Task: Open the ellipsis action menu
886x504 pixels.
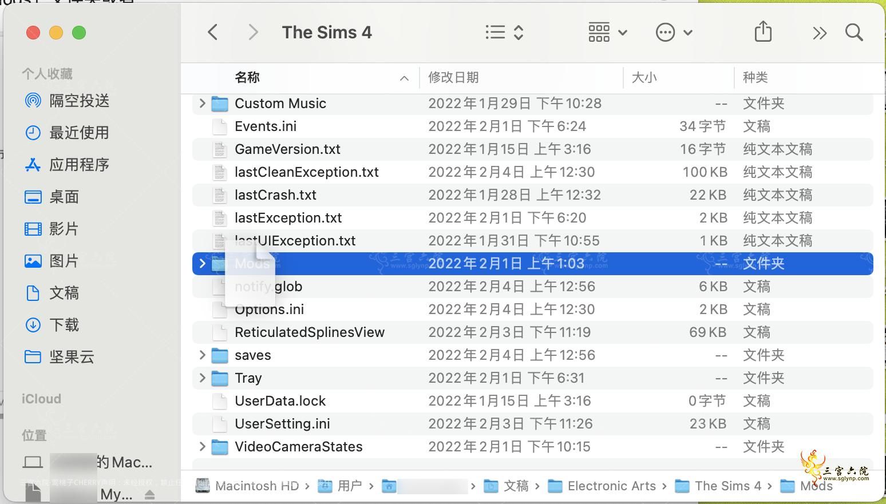Action: [x=674, y=33]
